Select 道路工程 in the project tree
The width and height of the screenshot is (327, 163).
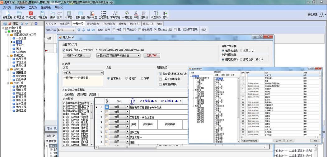coord(21,90)
